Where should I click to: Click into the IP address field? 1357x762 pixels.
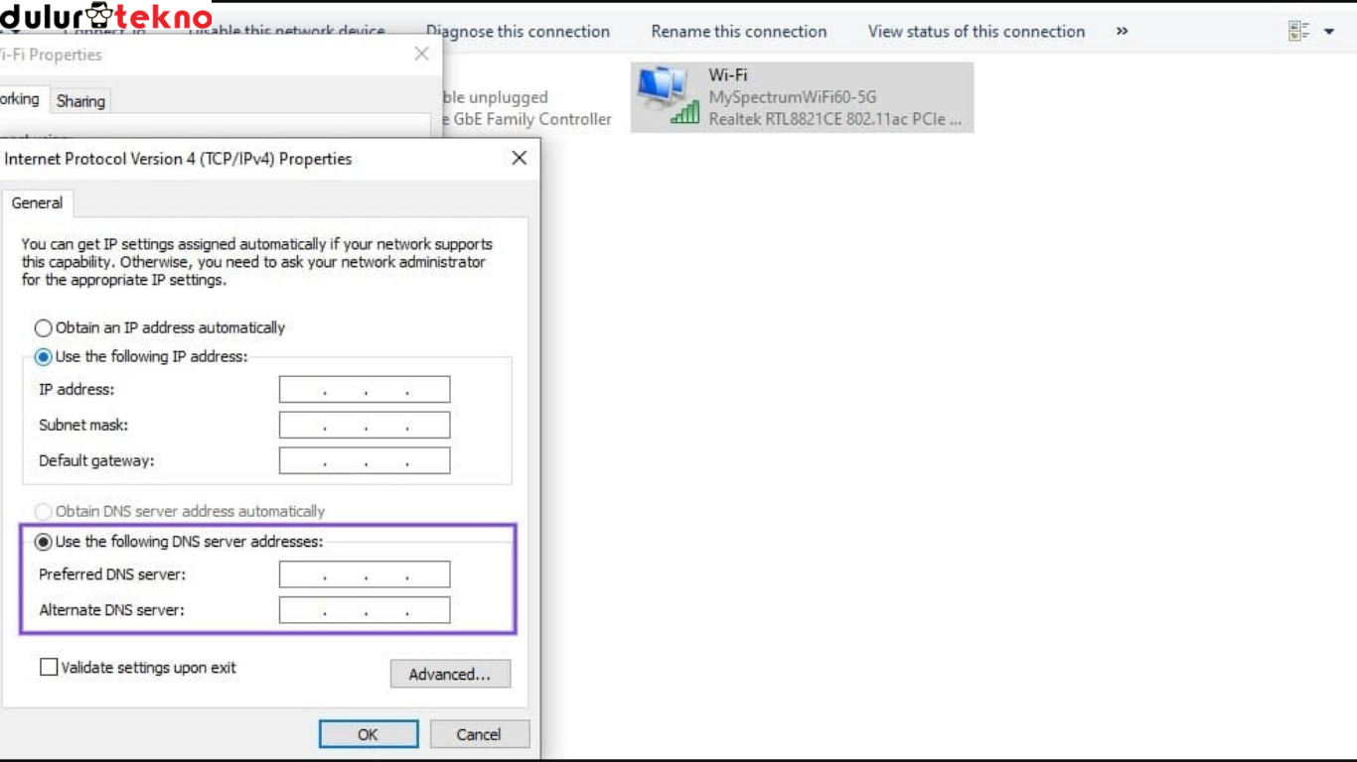(365, 389)
